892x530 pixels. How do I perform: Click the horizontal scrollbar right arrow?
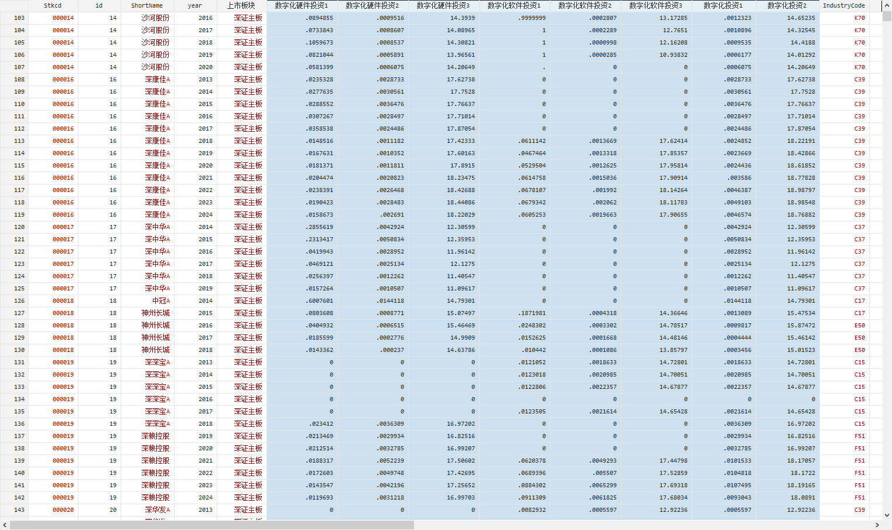point(877,525)
